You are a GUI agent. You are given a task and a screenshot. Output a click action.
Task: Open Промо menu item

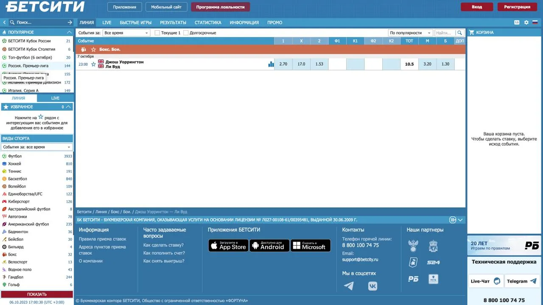(x=275, y=22)
